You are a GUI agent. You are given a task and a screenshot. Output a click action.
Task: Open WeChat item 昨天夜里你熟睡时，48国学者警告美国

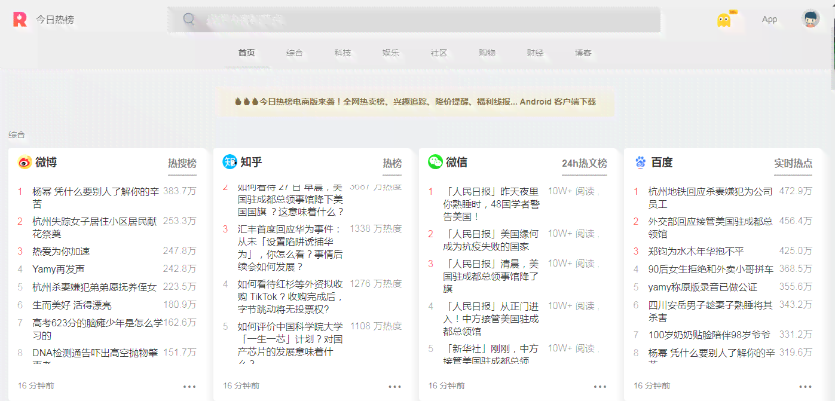(491, 204)
